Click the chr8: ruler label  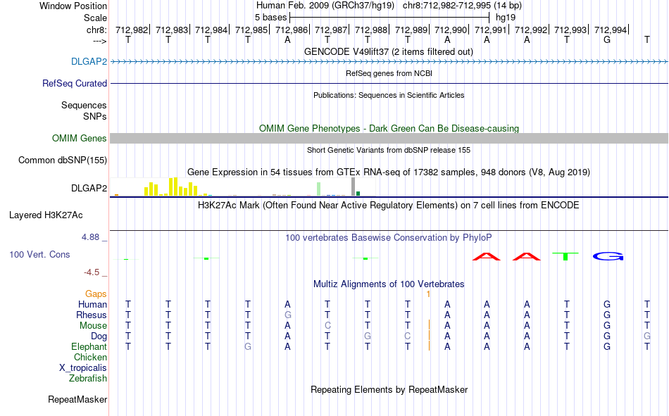96,30
